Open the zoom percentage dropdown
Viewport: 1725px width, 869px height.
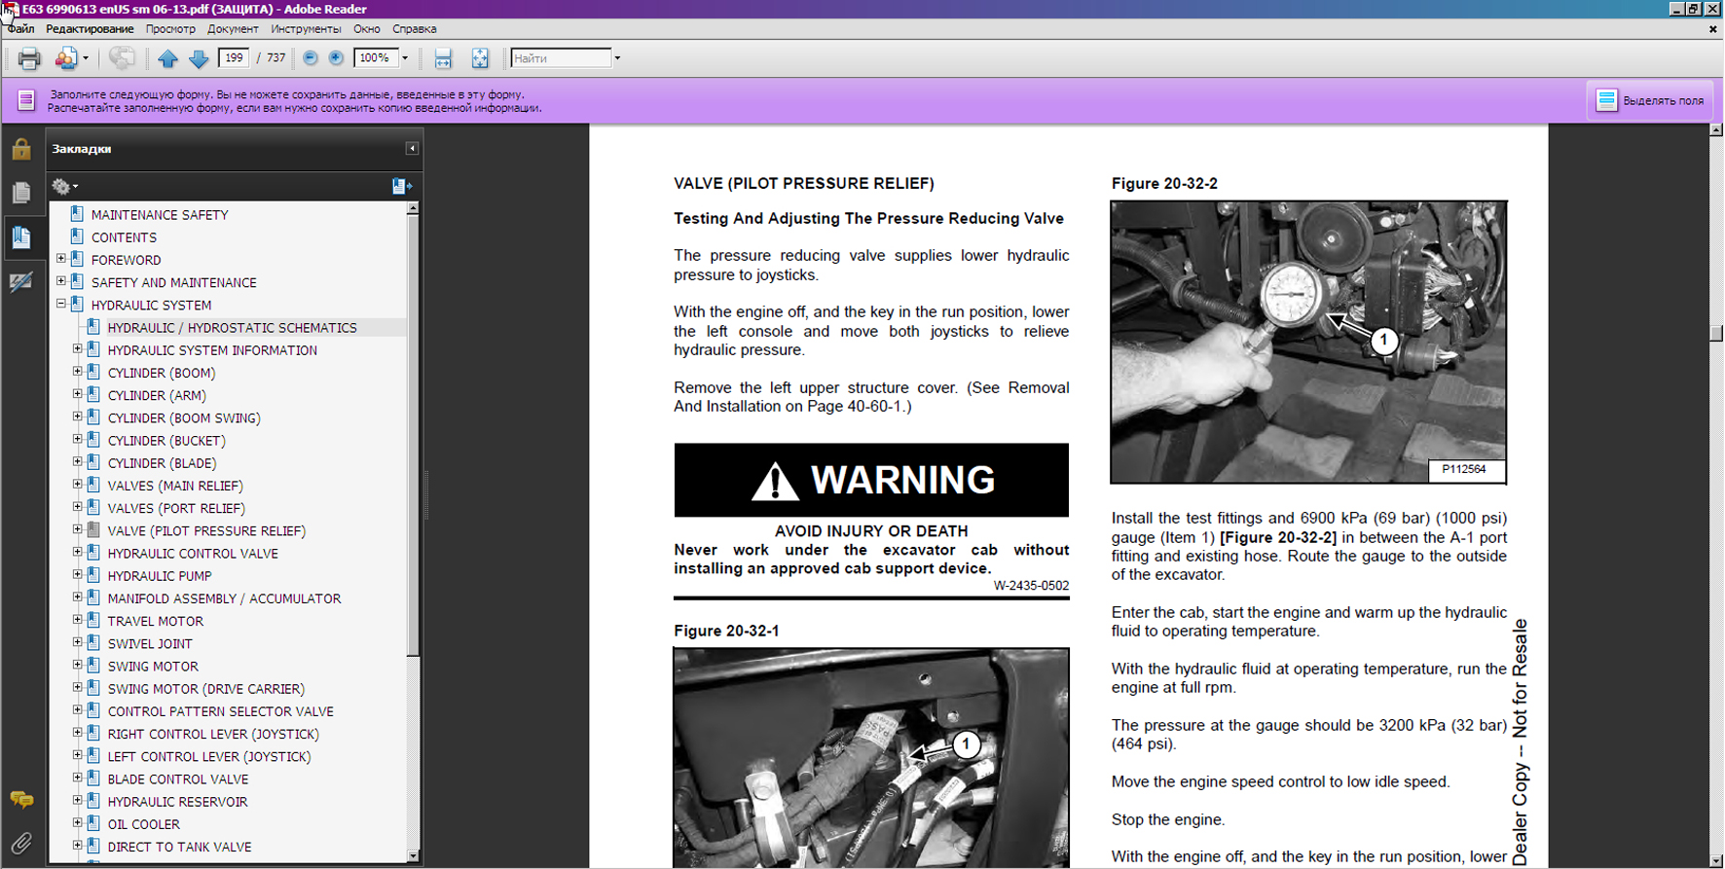[x=405, y=58]
